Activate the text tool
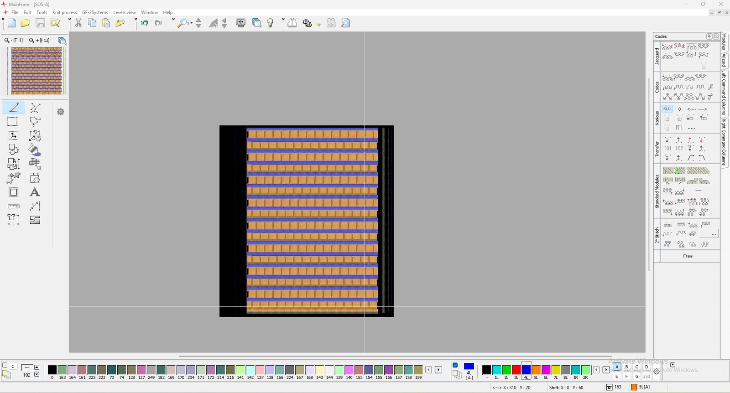 (x=35, y=192)
